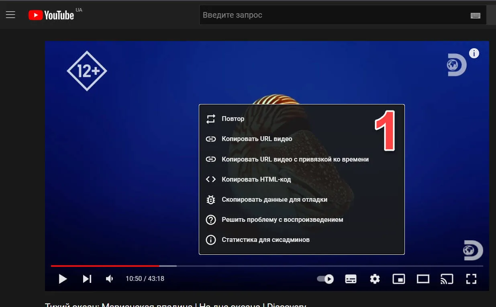Image resolution: width=496 pixels, height=307 pixels.
Task: Choose Решить проблему с воспроизведением
Action: click(302, 220)
